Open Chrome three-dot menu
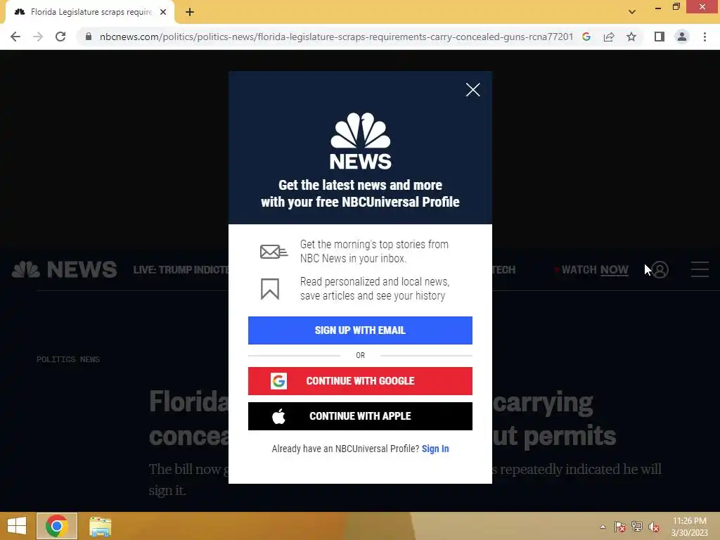The width and height of the screenshot is (720, 540). pos(705,37)
